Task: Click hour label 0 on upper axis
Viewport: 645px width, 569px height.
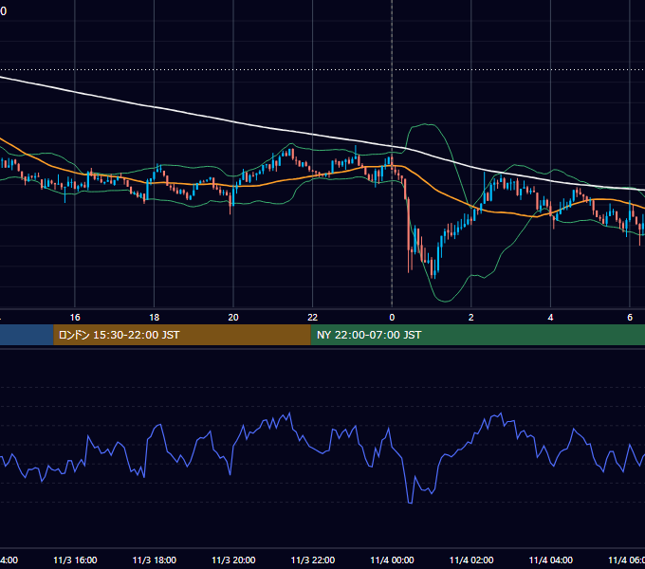Action: point(392,318)
